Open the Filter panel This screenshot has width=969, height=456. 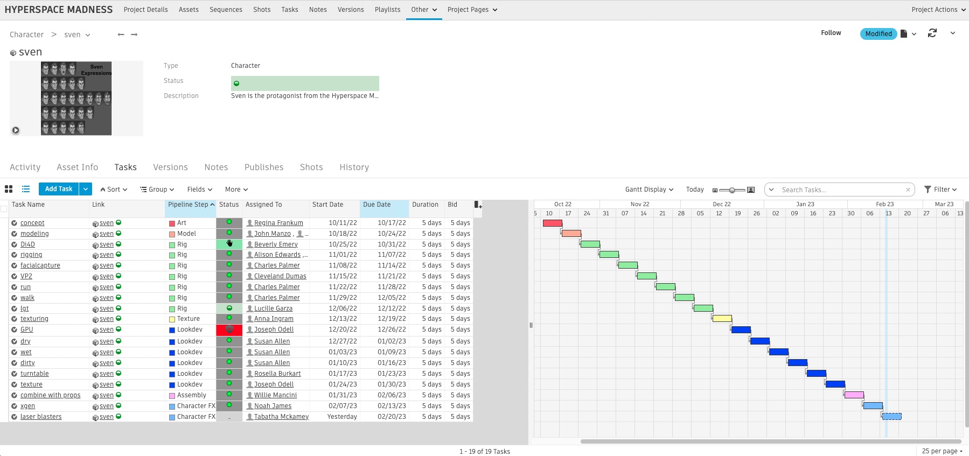point(940,190)
